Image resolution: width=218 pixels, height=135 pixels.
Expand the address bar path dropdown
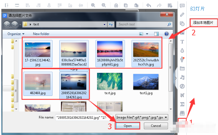[104, 25]
